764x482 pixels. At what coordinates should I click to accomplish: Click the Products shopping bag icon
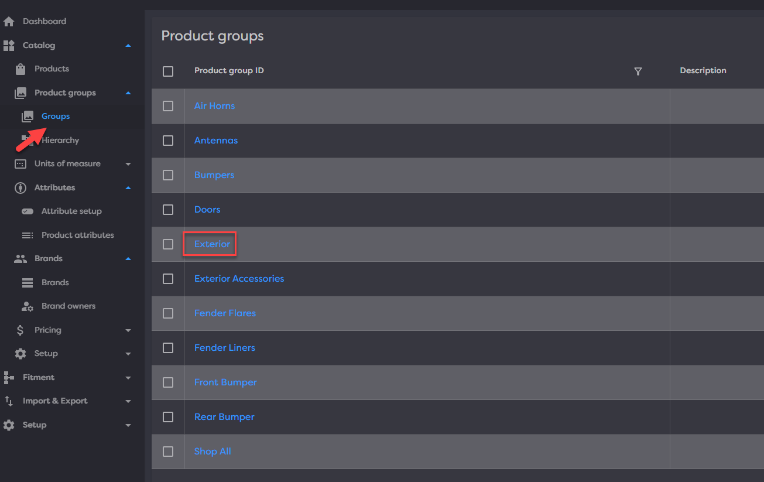pos(20,69)
